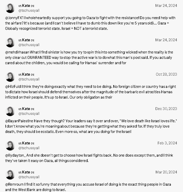Screen dimensions: 183x192
Task: Open the avatar on the Mar 20, 2024 tweet
Action: (x=10, y=175)
